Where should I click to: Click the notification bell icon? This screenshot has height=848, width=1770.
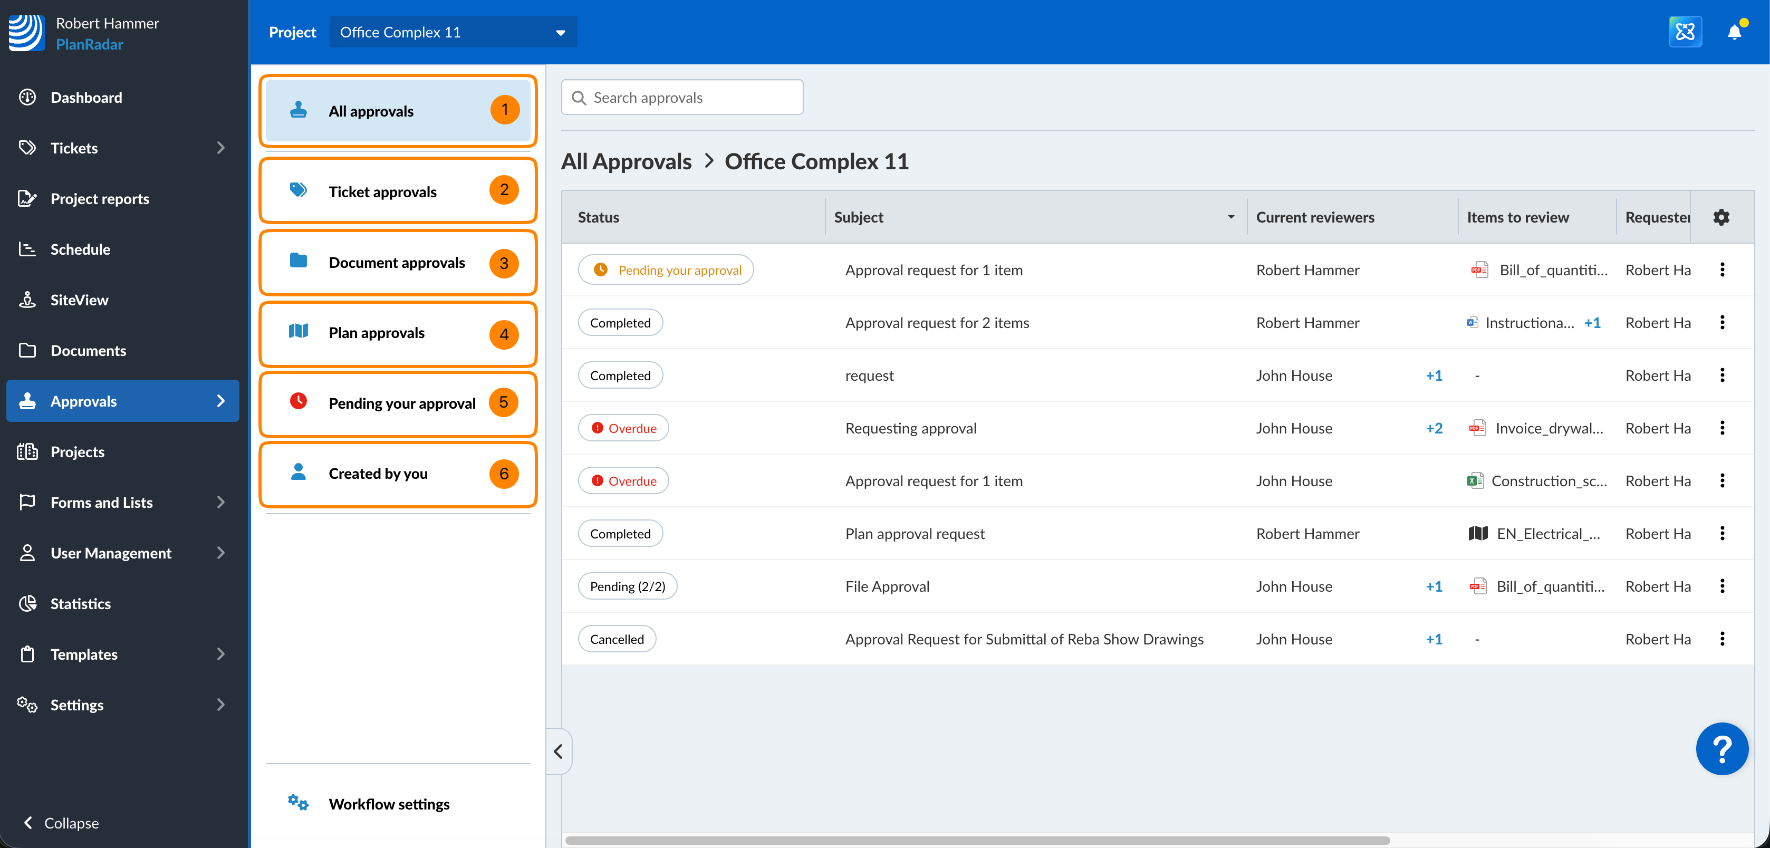click(1734, 32)
